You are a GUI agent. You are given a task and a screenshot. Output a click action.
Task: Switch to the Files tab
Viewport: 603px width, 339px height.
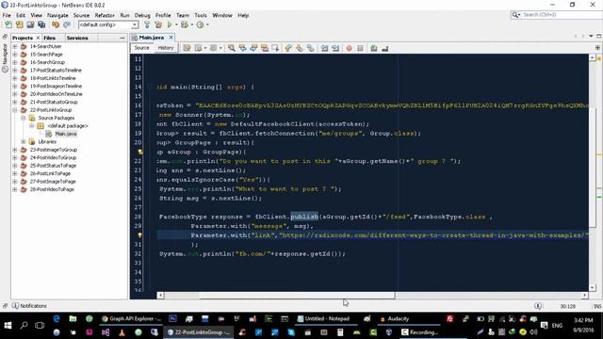coord(50,38)
